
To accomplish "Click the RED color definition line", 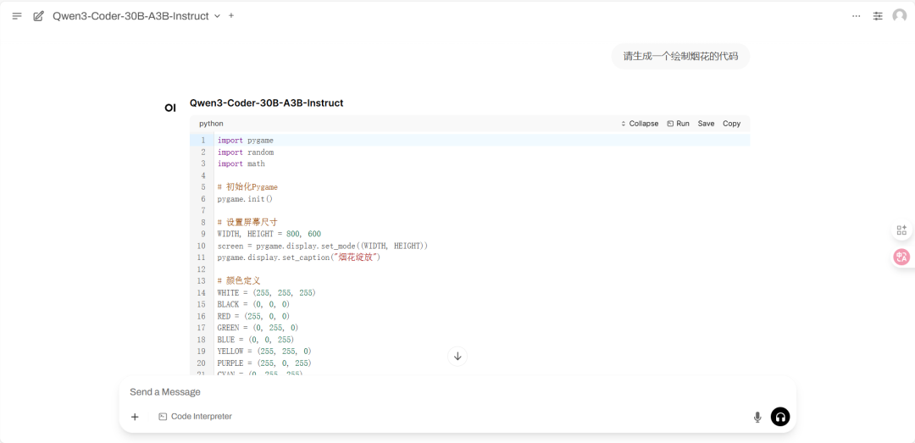I will click(x=254, y=316).
